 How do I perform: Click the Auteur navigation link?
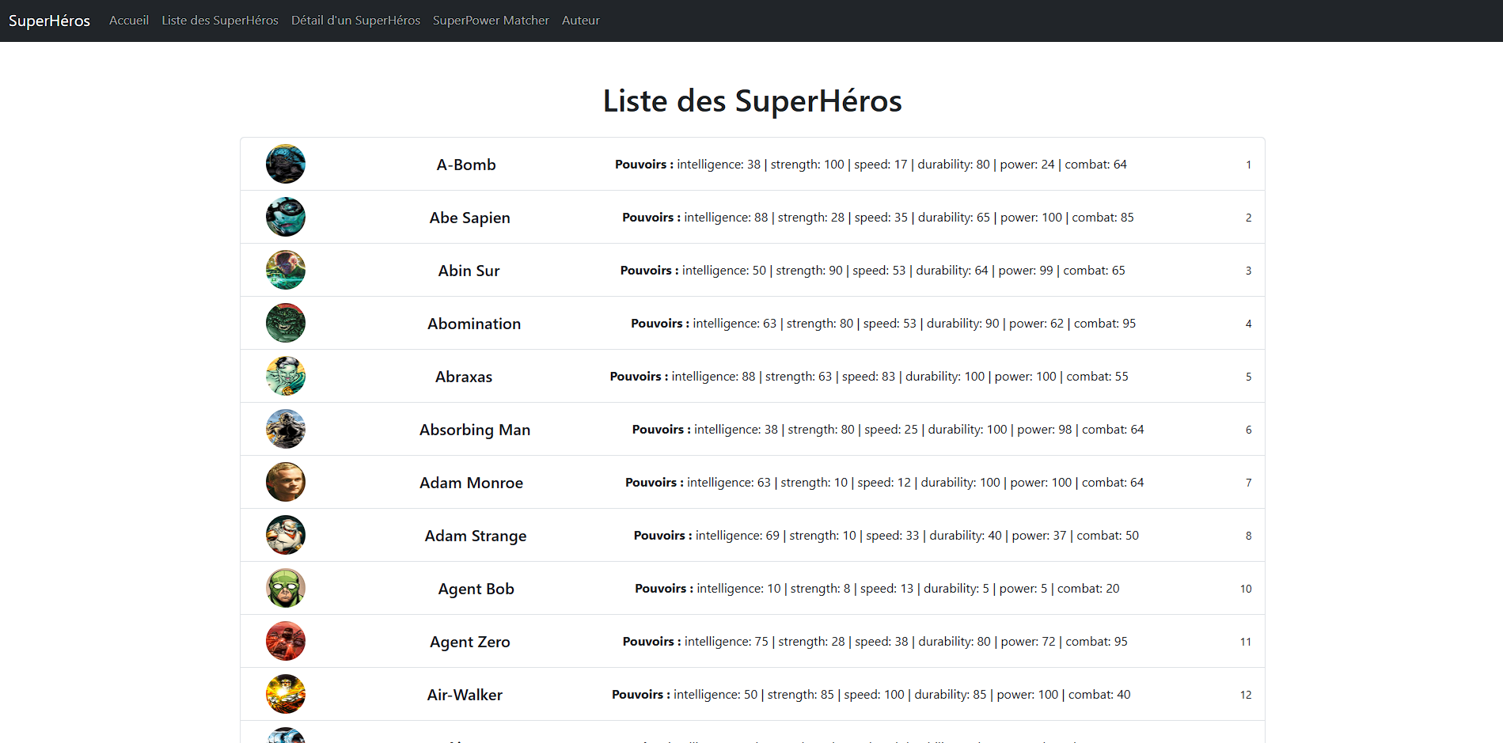coord(580,21)
